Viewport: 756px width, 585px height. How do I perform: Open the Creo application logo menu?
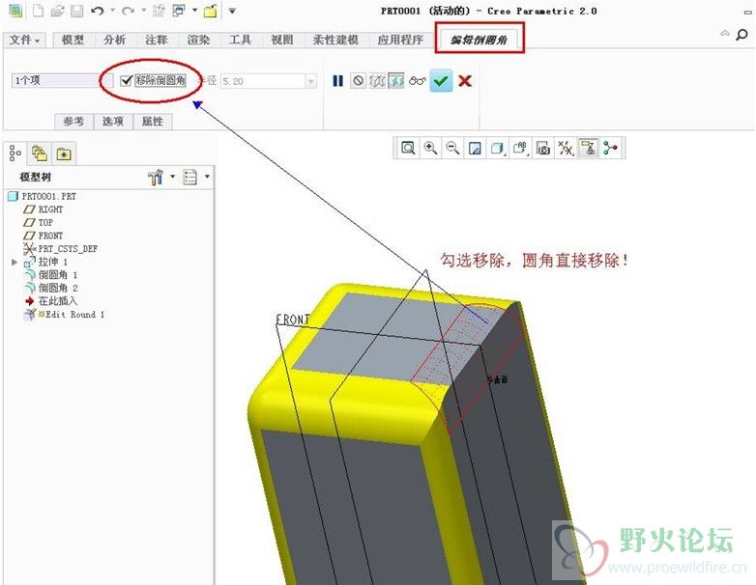pyautogui.click(x=15, y=10)
